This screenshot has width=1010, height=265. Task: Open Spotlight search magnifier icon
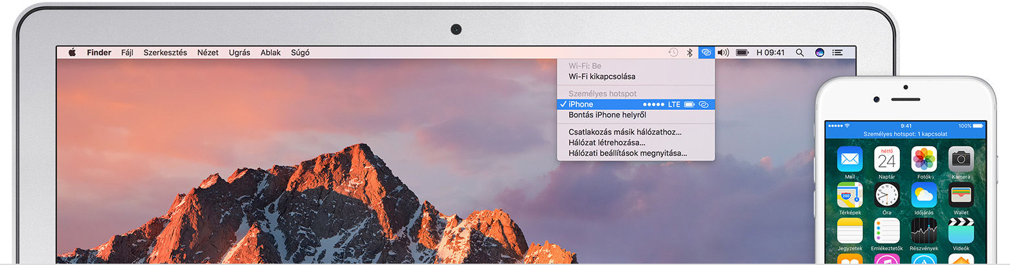point(800,52)
